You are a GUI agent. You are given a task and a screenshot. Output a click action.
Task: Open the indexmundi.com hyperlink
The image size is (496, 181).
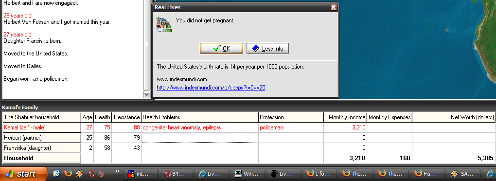(211, 88)
